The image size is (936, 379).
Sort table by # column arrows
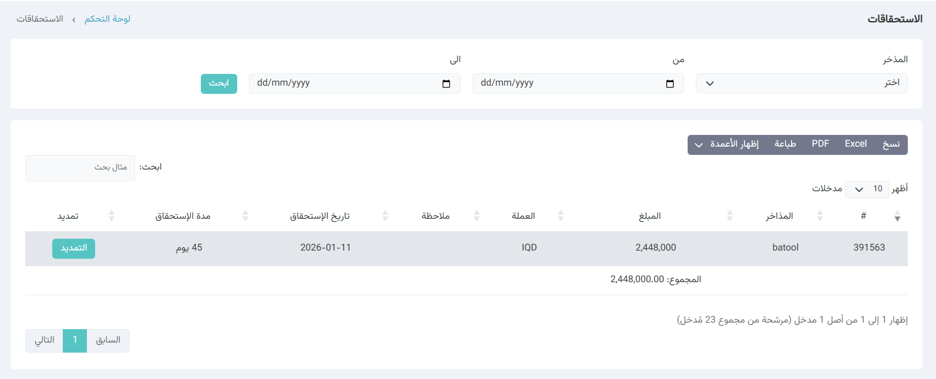(897, 216)
